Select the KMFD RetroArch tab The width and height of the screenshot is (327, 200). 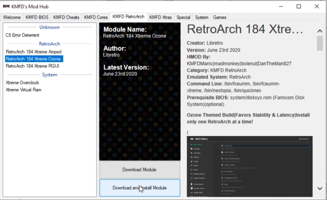coord(129,17)
